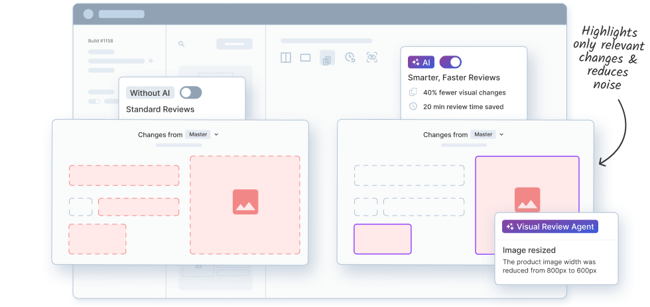
Task: Click the Standard Reviews heading
Action: point(160,110)
